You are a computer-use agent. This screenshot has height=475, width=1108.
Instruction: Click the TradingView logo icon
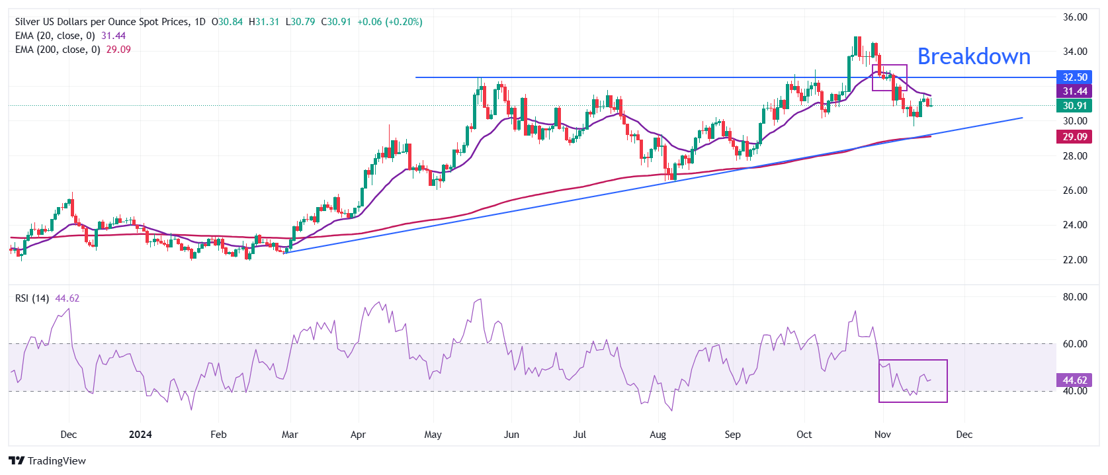17,460
